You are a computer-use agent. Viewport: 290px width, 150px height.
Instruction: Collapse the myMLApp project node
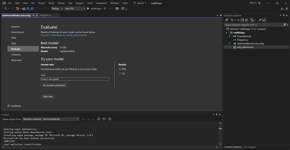pyautogui.click(x=226, y=33)
